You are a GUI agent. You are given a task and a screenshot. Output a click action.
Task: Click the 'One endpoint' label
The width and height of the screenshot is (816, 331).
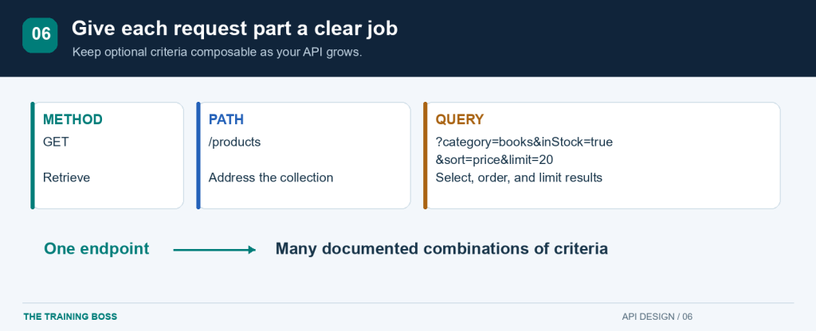coord(96,249)
